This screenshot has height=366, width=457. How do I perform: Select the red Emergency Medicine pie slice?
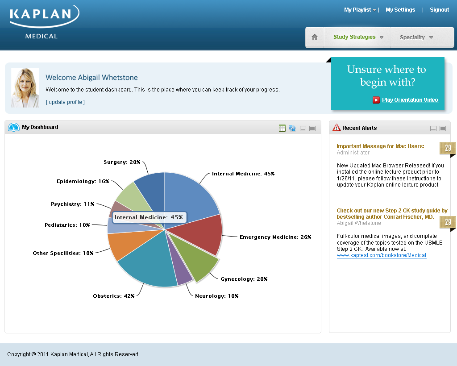(x=201, y=234)
